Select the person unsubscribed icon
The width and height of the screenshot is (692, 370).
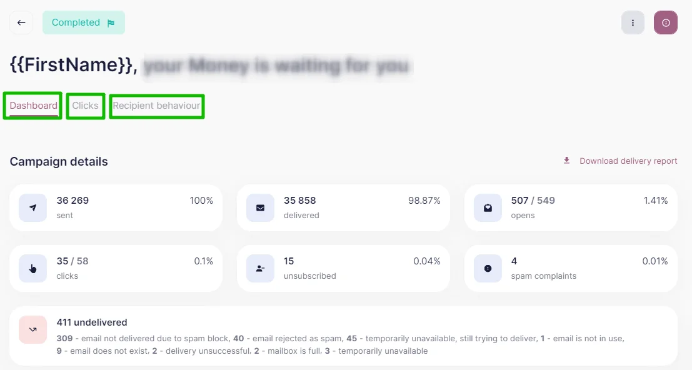tap(261, 268)
